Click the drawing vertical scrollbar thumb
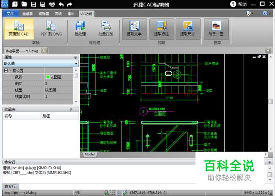Image resolution: width=275 pixels, height=196 pixels. [x=271, y=102]
